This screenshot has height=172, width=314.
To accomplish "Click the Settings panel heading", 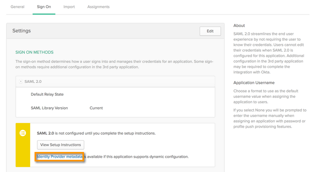I will [22, 31].
